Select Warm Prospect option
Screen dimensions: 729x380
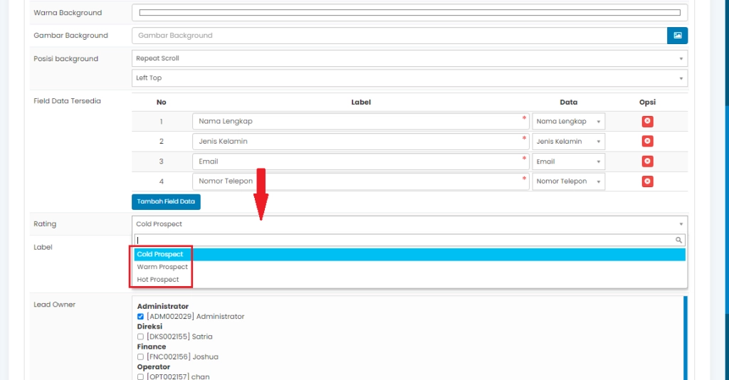click(409, 267)
